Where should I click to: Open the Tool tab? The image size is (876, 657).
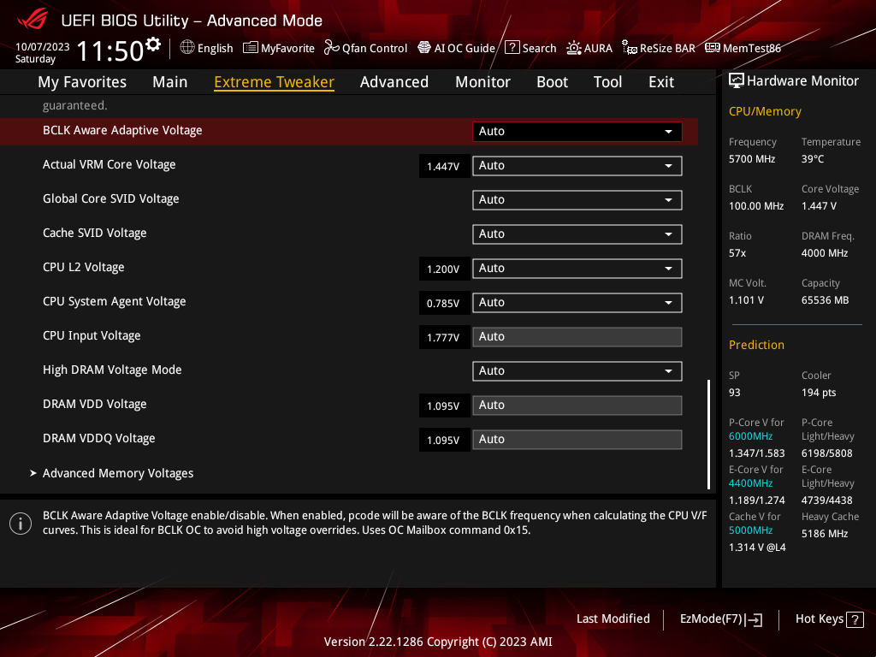[607, 81]
